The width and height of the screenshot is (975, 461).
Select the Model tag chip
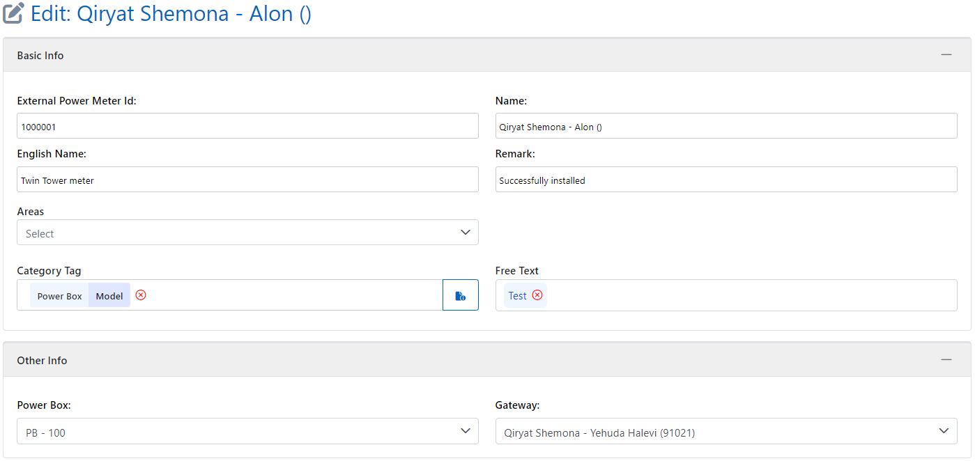[x=109, y=296]
